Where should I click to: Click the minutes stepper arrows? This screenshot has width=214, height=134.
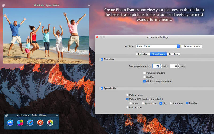[162, 66]
